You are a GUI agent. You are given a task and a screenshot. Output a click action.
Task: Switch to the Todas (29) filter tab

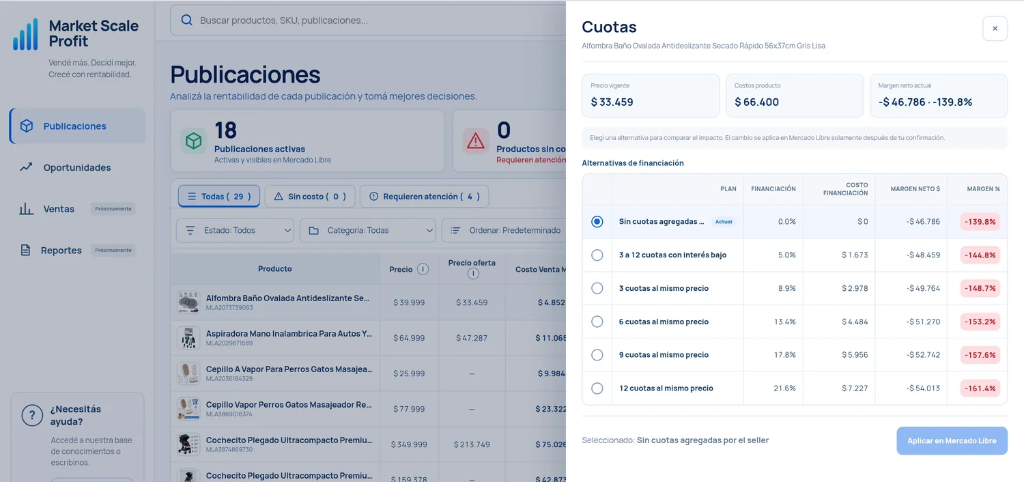pyautogui.click(x=219, y=196)
